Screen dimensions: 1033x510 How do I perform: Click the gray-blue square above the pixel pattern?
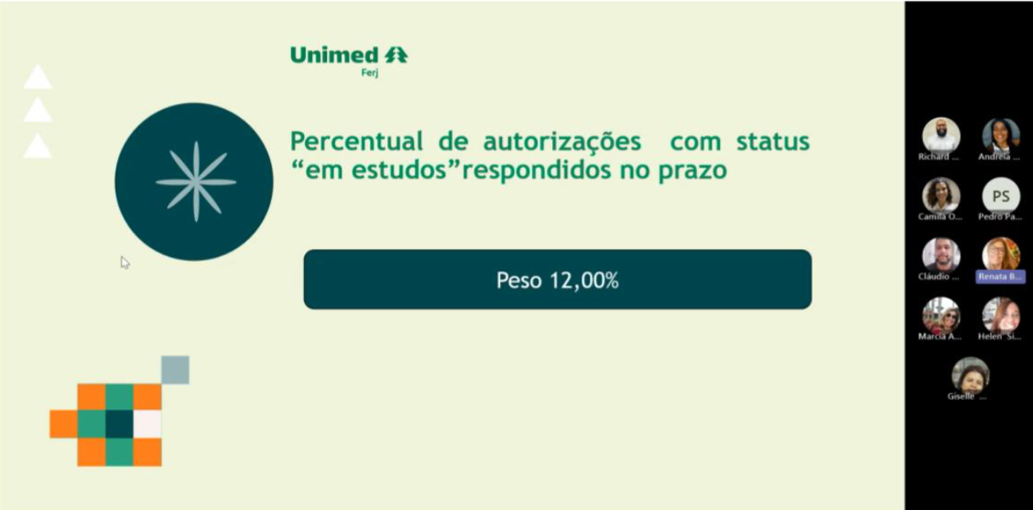tap(175, 370)
